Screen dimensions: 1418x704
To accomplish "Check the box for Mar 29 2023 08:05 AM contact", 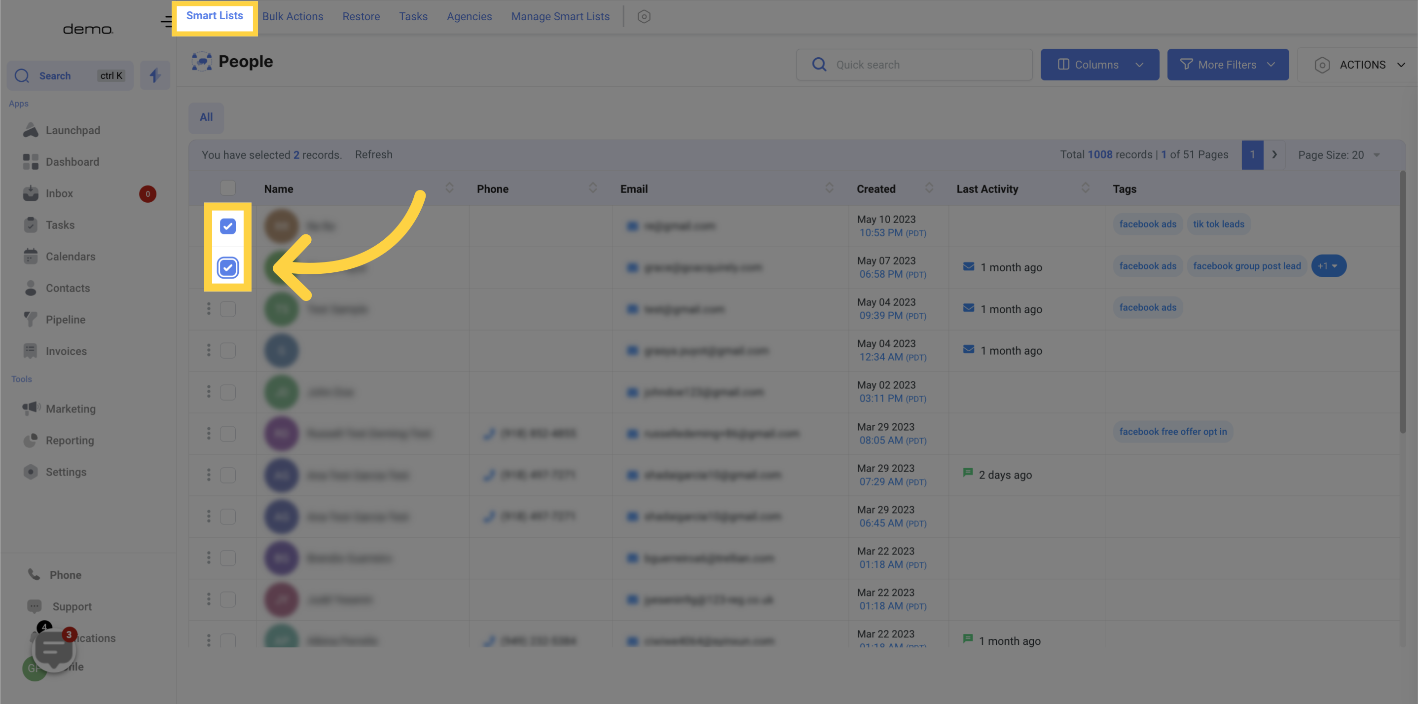I will point(228,433).
